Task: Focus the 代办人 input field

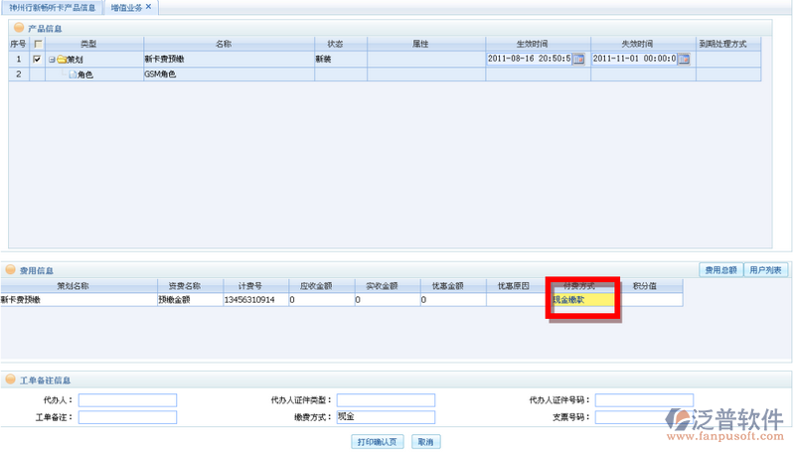Action: point(127,400)
